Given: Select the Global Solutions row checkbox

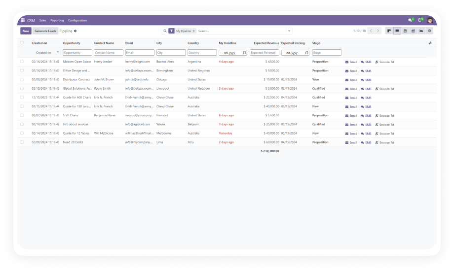Looking at the screenshot, I should 22,89.
